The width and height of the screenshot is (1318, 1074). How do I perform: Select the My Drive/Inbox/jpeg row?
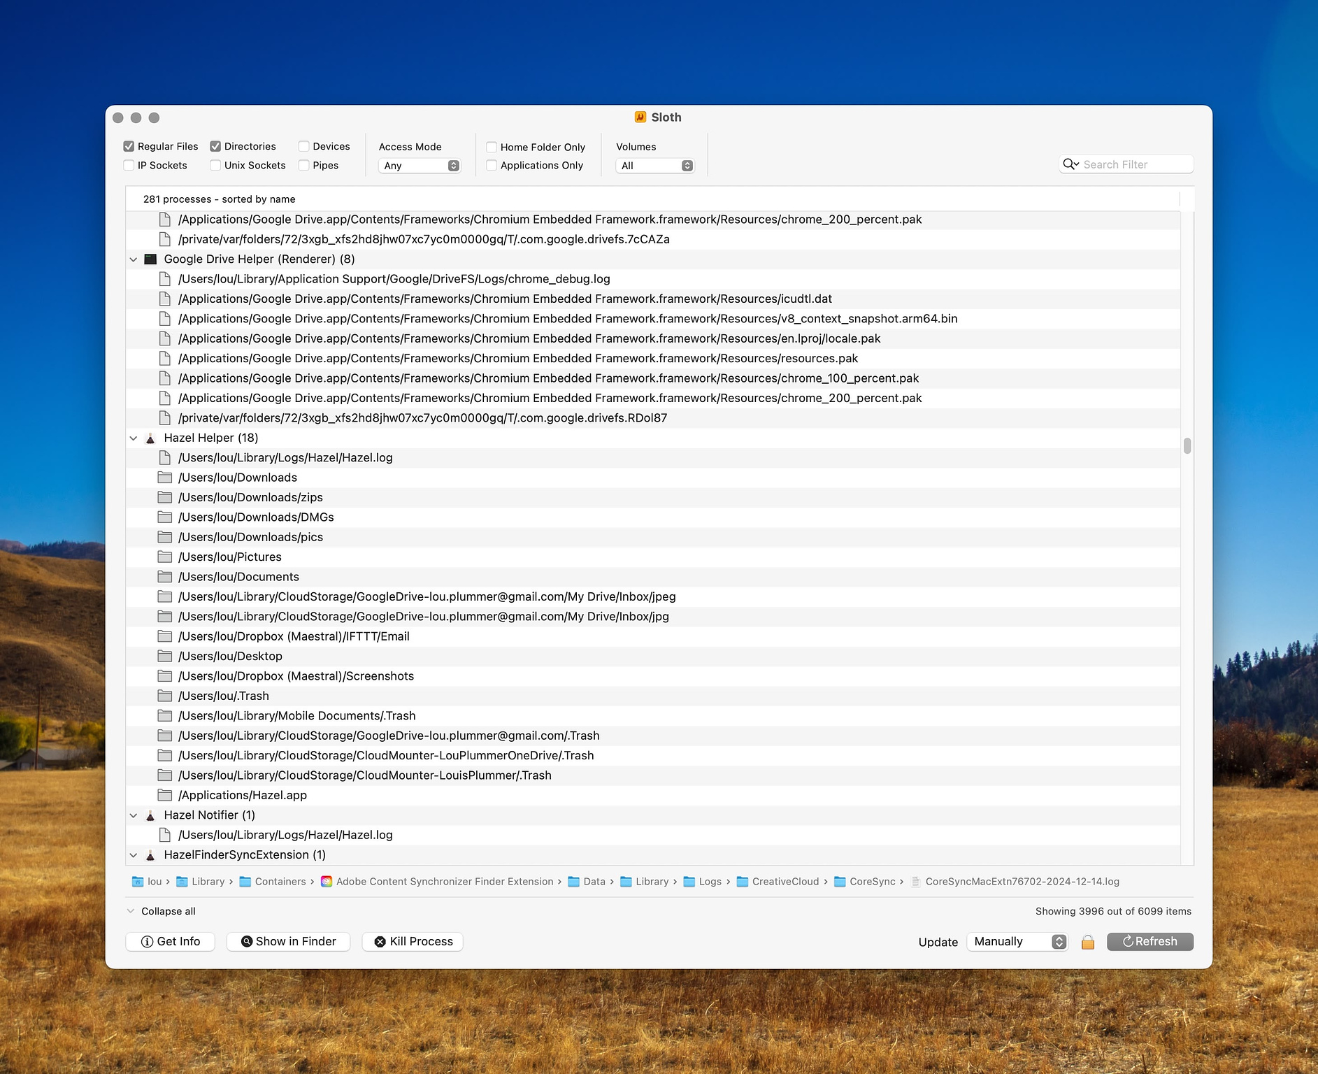click(x=653, y=597)
